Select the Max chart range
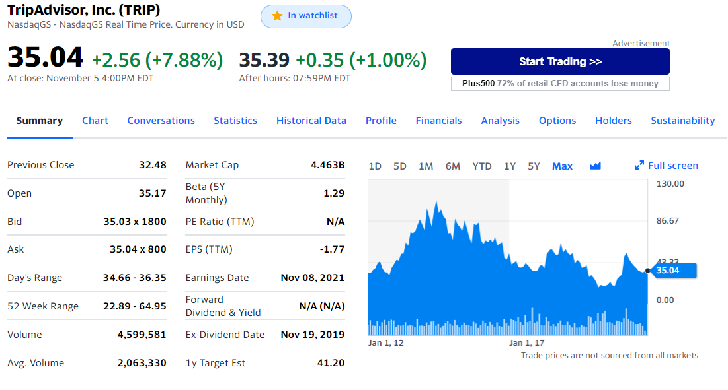The width and height of the screenshot is (728, 390). [x=562, y=166]
